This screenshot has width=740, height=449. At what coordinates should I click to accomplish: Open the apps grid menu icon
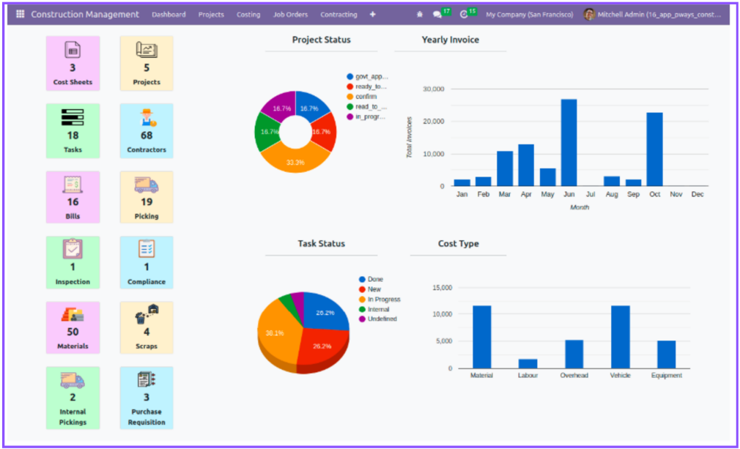point(20,15)
